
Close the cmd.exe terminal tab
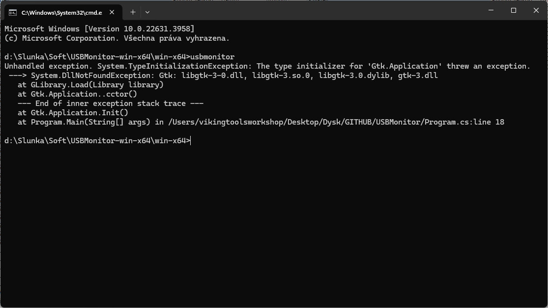coord(113,12)
